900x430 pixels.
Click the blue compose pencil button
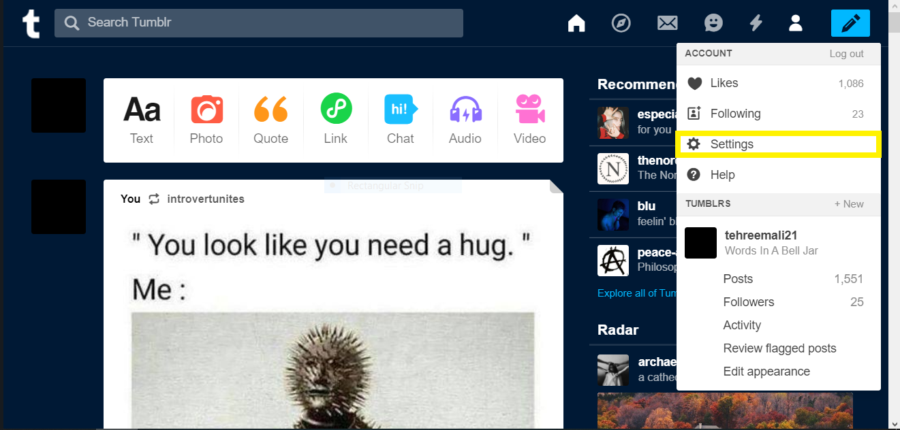point(850,23)
